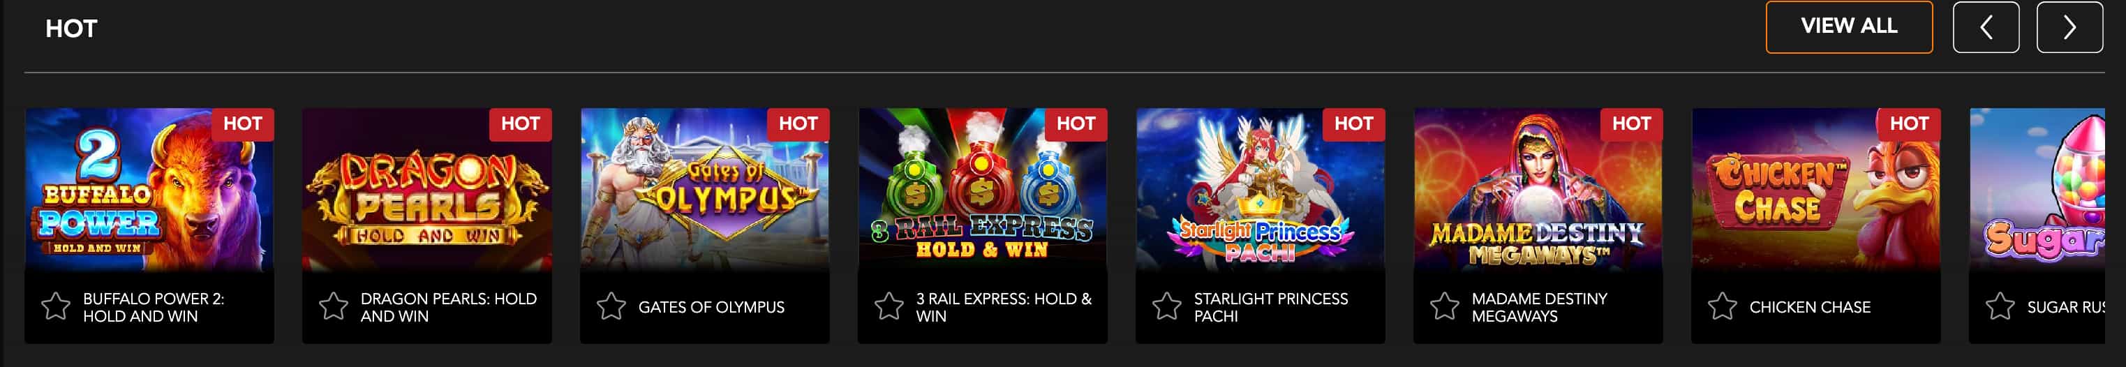This screenshot has height=367, width=2126.
Task: Show next hot games with right arrow
Action: (x=2069, y=27)
